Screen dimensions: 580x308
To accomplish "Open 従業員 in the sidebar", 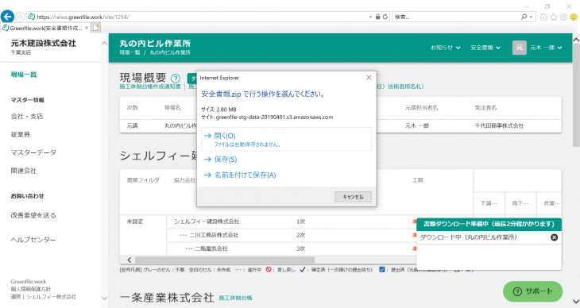I will point(21,134).
